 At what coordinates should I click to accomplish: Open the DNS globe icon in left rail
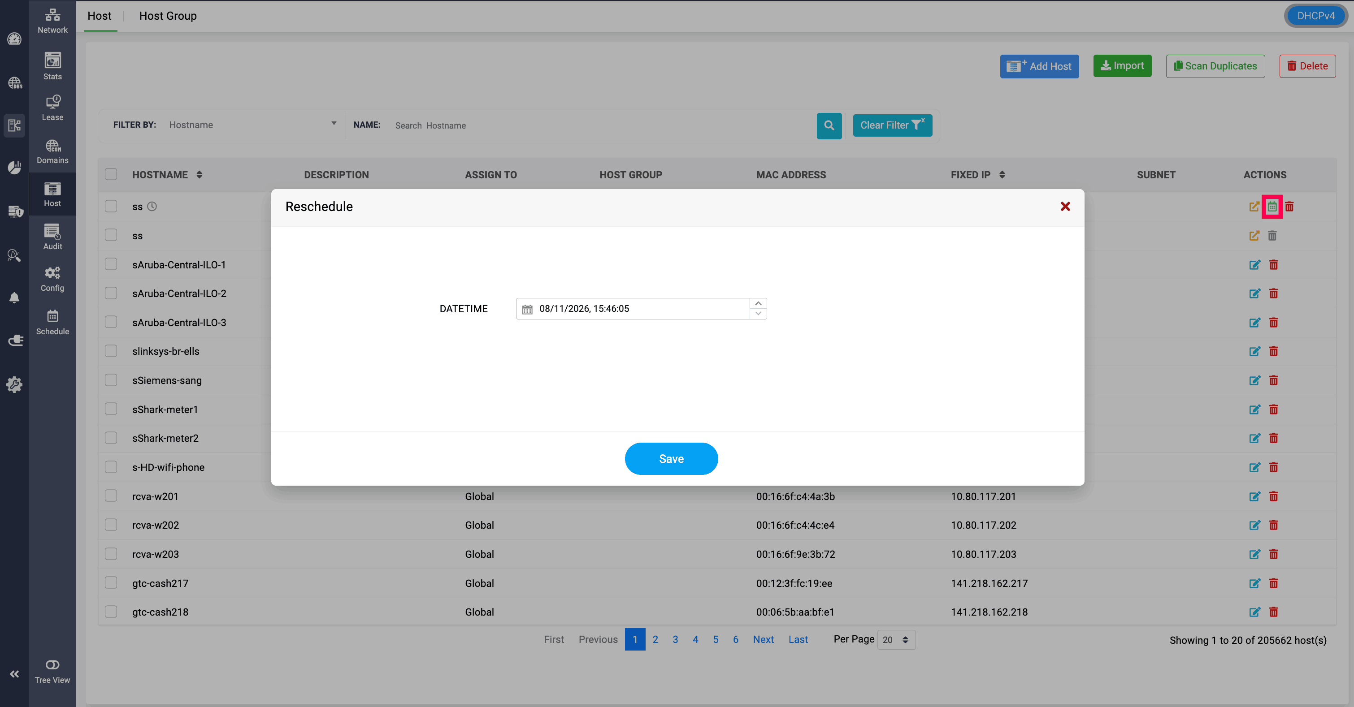15,83
